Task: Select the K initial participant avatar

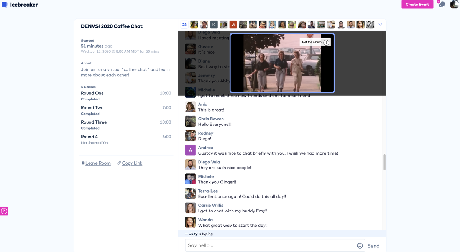Action: click(214, 25)
